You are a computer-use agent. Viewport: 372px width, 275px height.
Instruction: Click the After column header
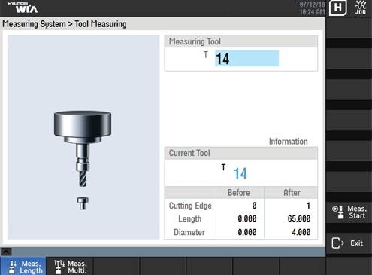tap(292, 193)
